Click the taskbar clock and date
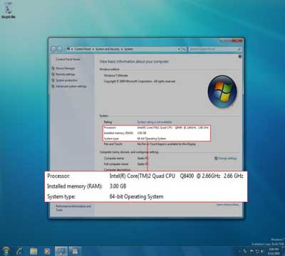Viewport: 285px width, 256px height. 274,251
